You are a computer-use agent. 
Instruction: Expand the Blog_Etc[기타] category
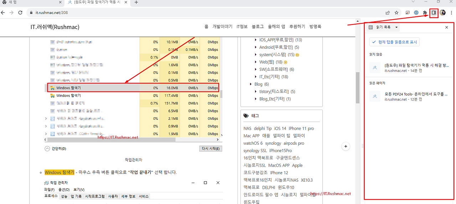(x=256, y=99)
